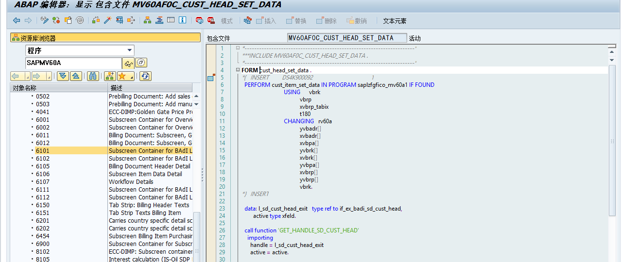Click the Direct Processing test icon
This screenshot has height=262, width=622.
[119, 20]
